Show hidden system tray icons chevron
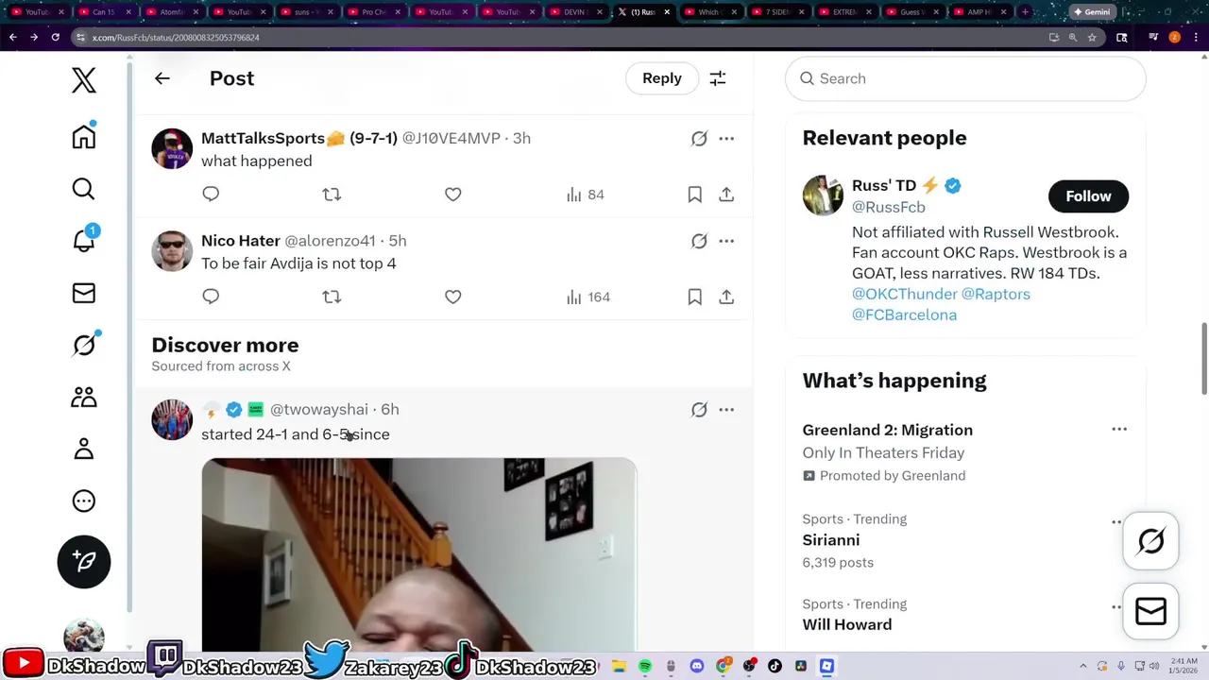 point(1084,666)
